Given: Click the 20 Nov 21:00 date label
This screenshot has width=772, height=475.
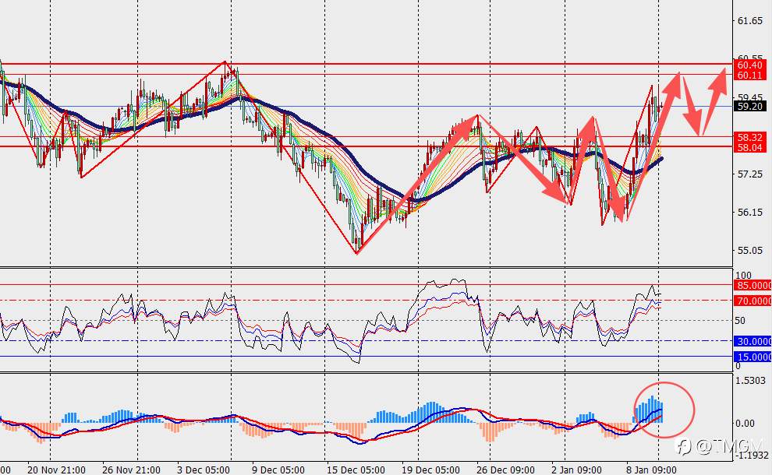Looking at the screenshot, I should click(57, 470).
